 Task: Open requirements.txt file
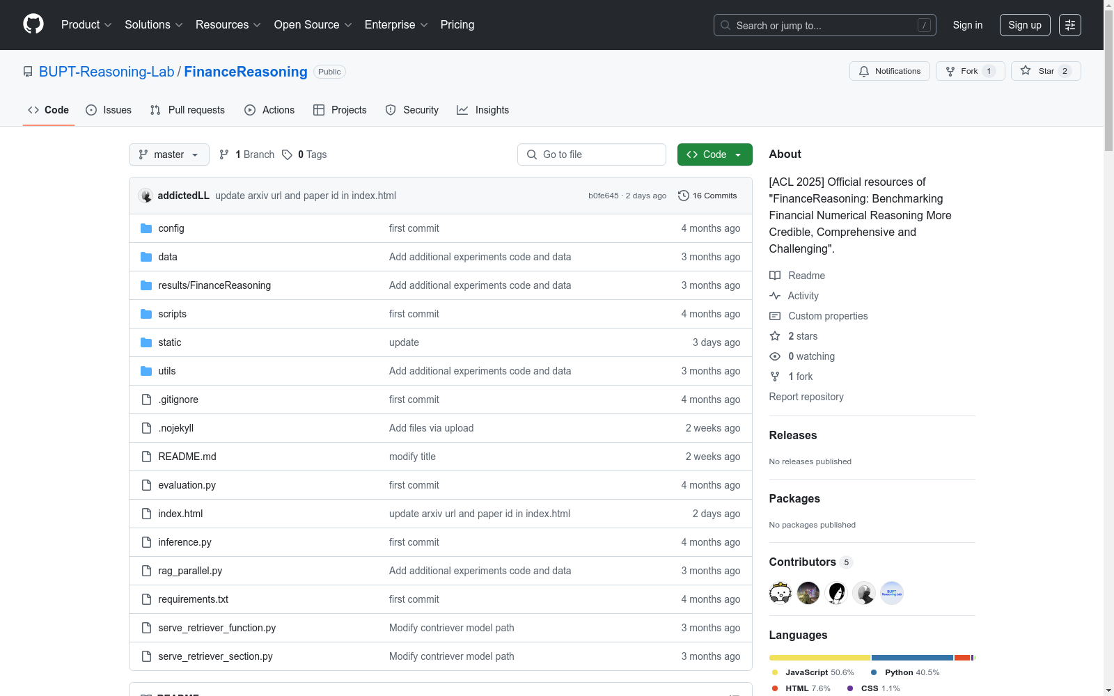tap(193, 599)
